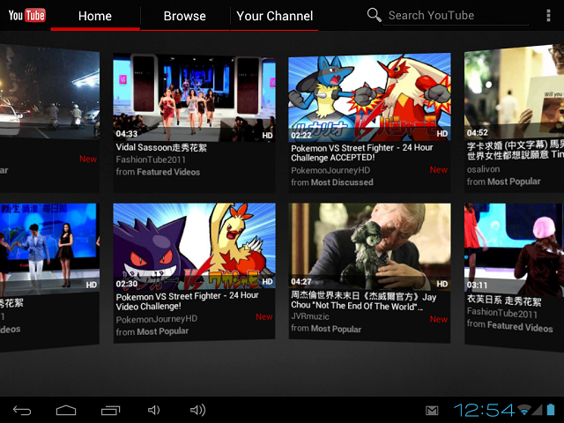Viewport: 564px width, 423px height.
Task: Open the Gmail notification icon
Action: click(x=432, y=411)
